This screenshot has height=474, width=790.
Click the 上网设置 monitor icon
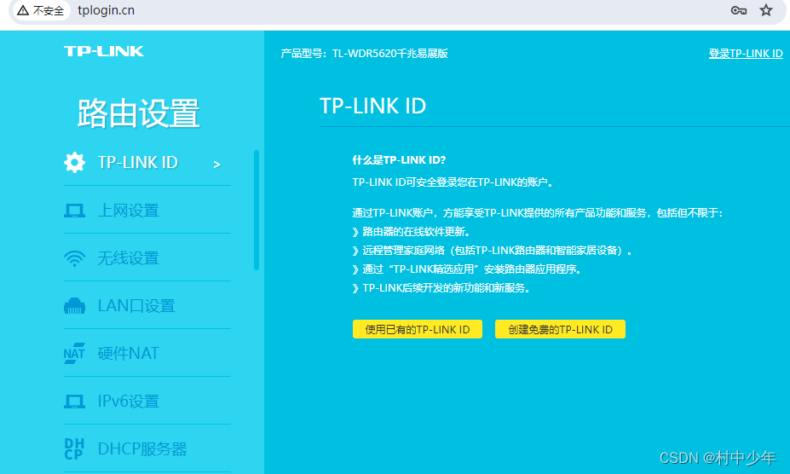(x=74, y=211)
